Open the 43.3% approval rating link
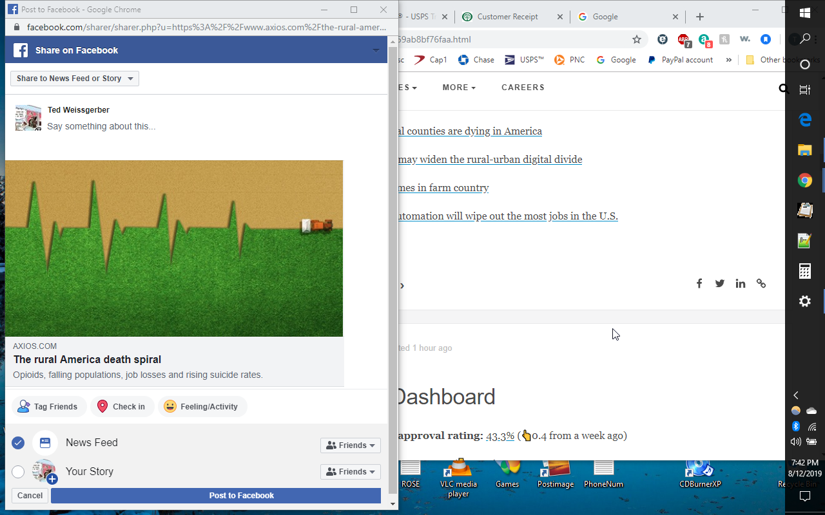The width and height of the screenshot is (825, 515). coord(500,436)
